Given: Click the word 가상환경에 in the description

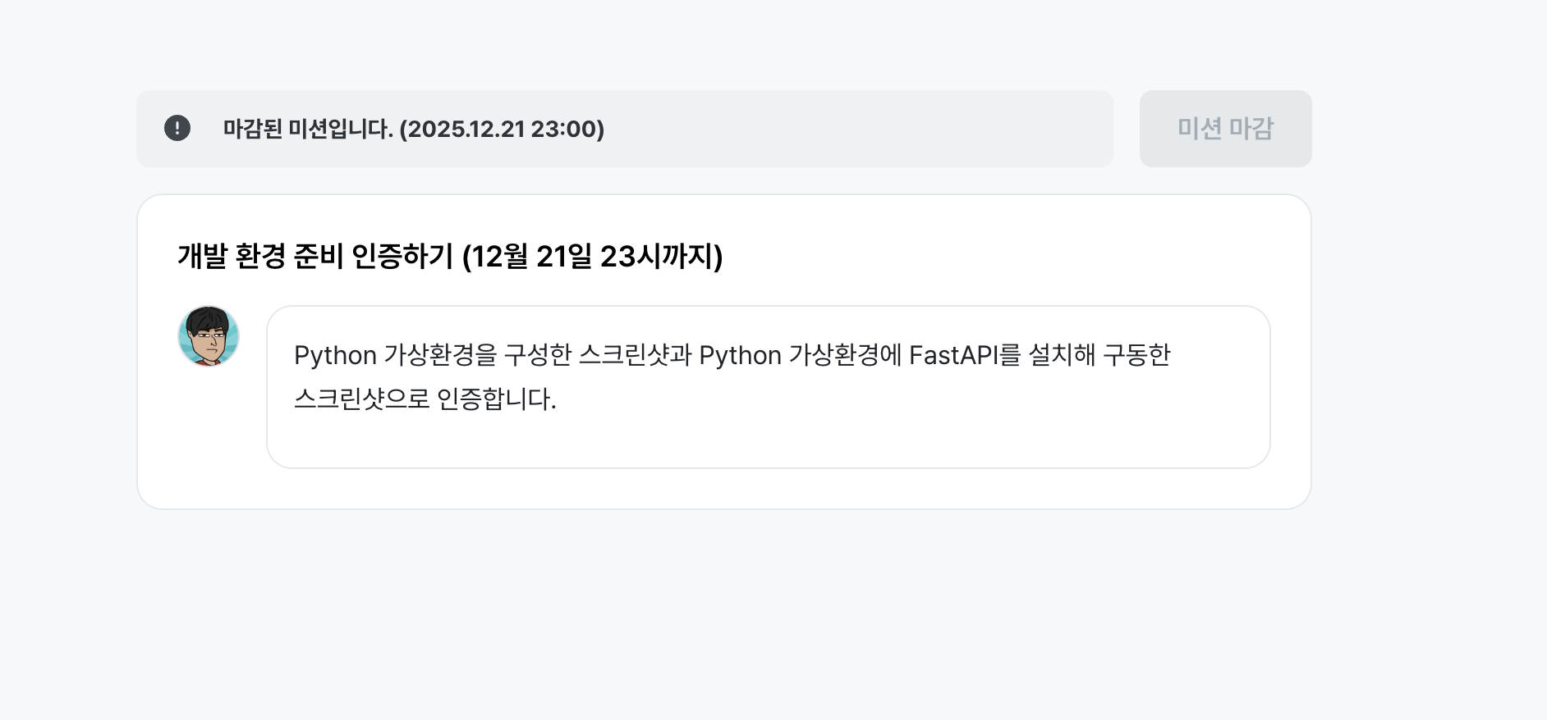Looking at the screenshot, I should coord(845,355).
